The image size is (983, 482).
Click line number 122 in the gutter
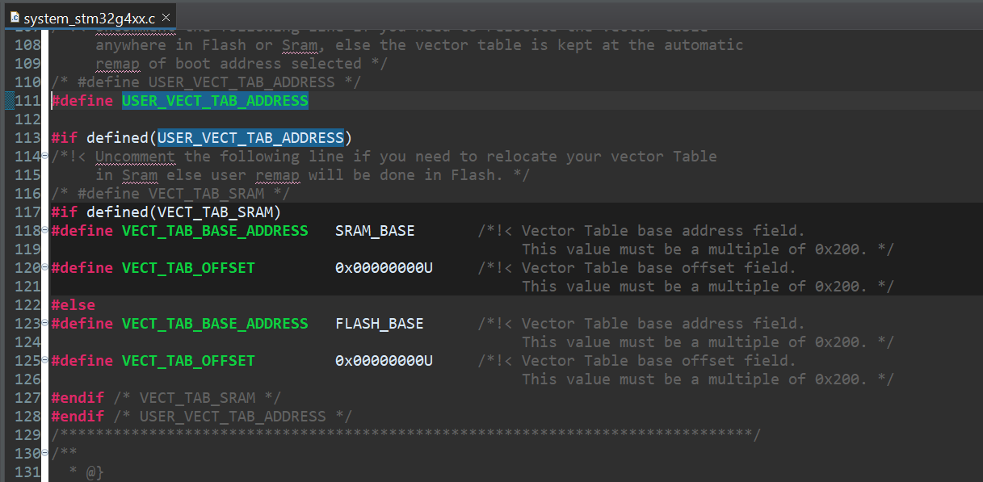tap(27, 305)
